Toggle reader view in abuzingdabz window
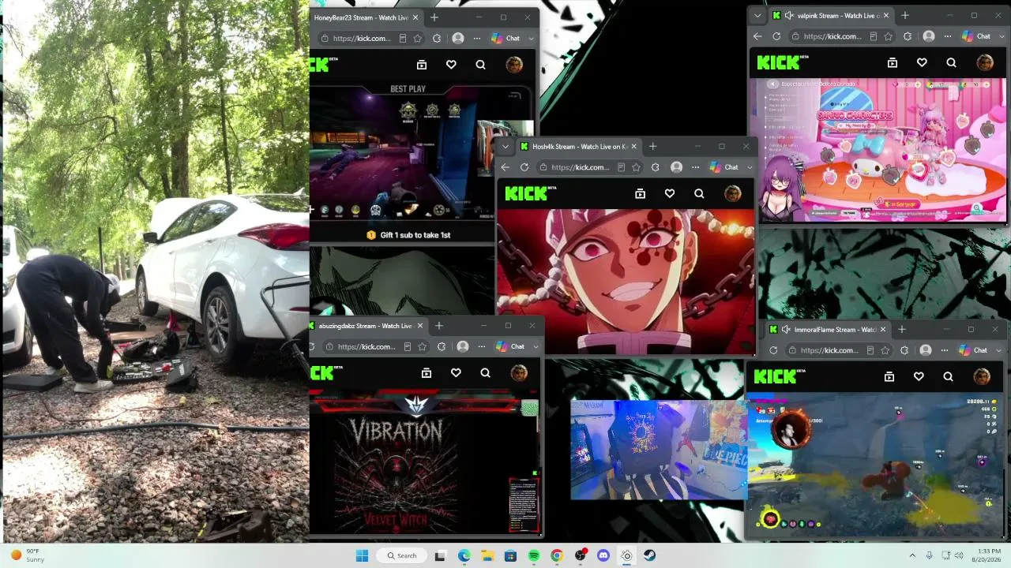 (408, 346)
